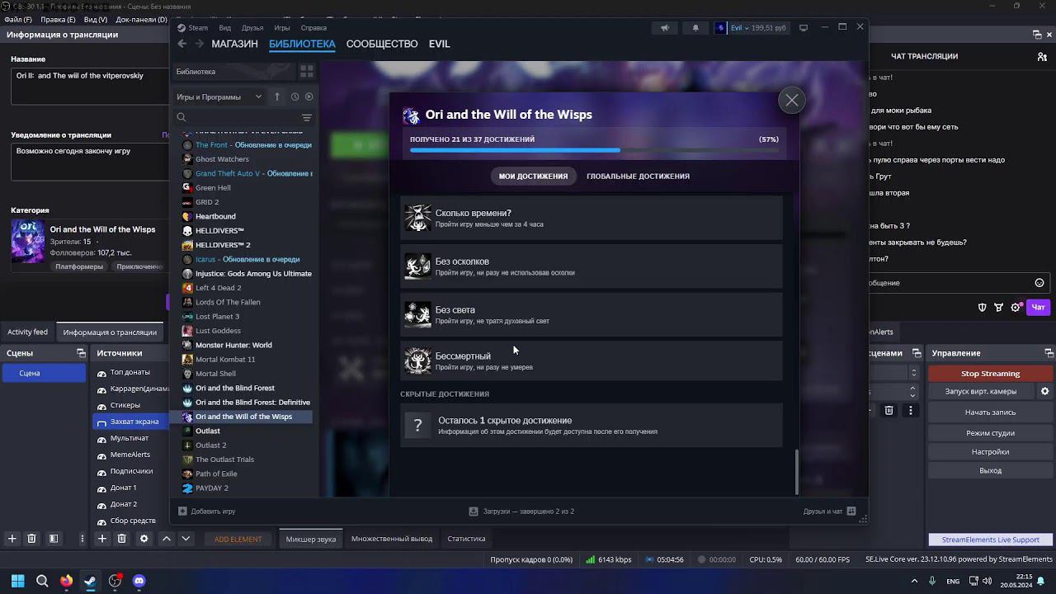Delete selected scene with trash icon
The height and width of the screenshot is (594, 1056).
point(32,539)
